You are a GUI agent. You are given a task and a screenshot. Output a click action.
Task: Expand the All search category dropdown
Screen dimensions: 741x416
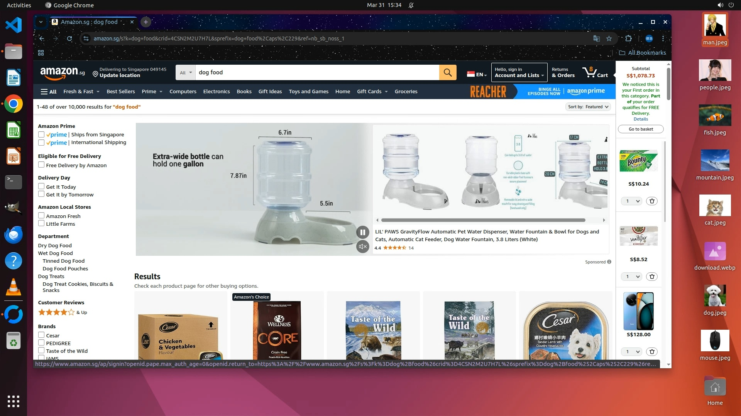point(186,72)
